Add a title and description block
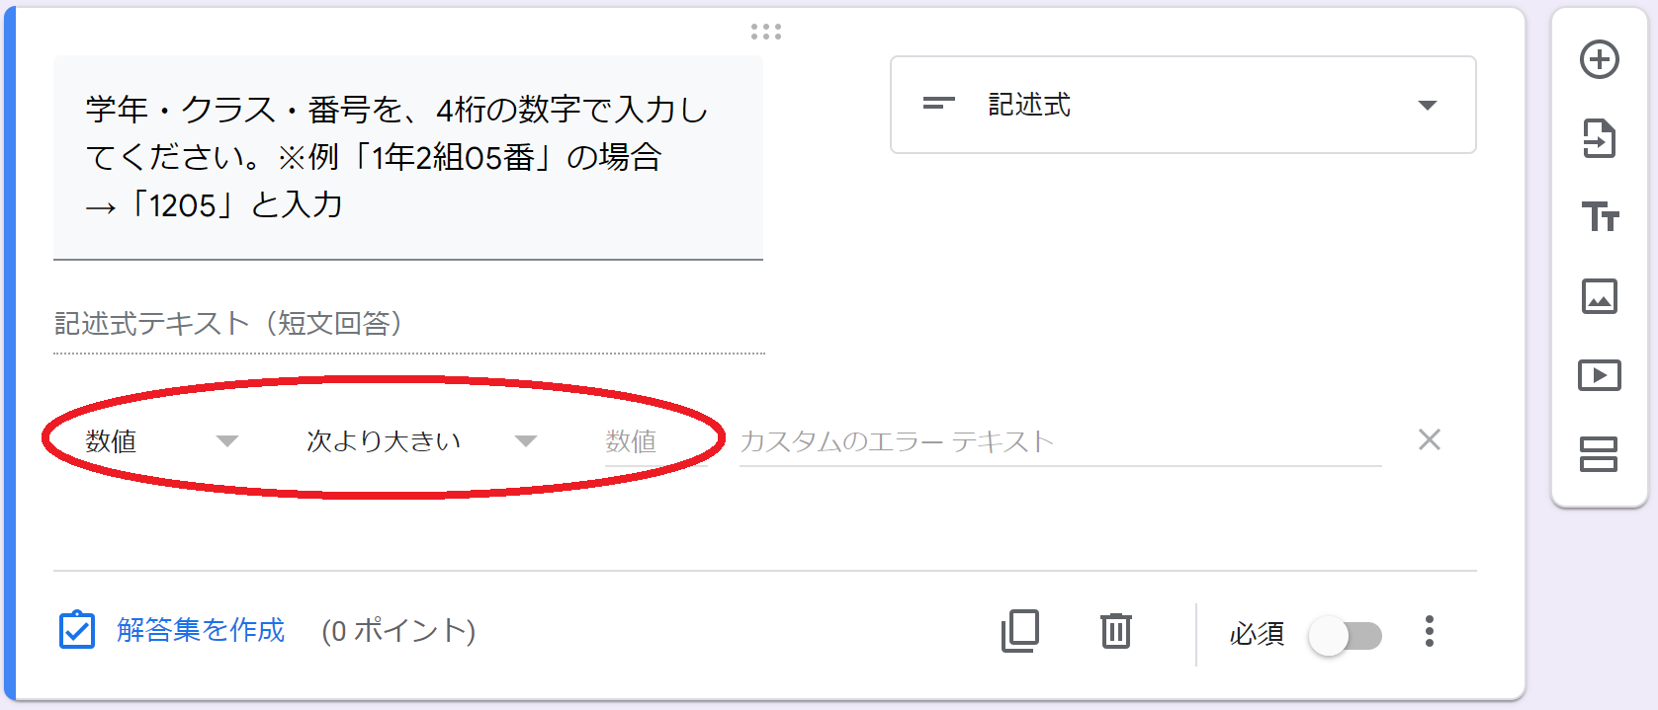The height and width of the screenshot is (710, 1658). [1599, 216]
